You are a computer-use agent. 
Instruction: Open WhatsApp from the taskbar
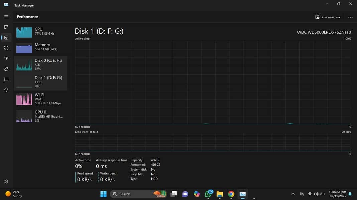tap(208, 194)
